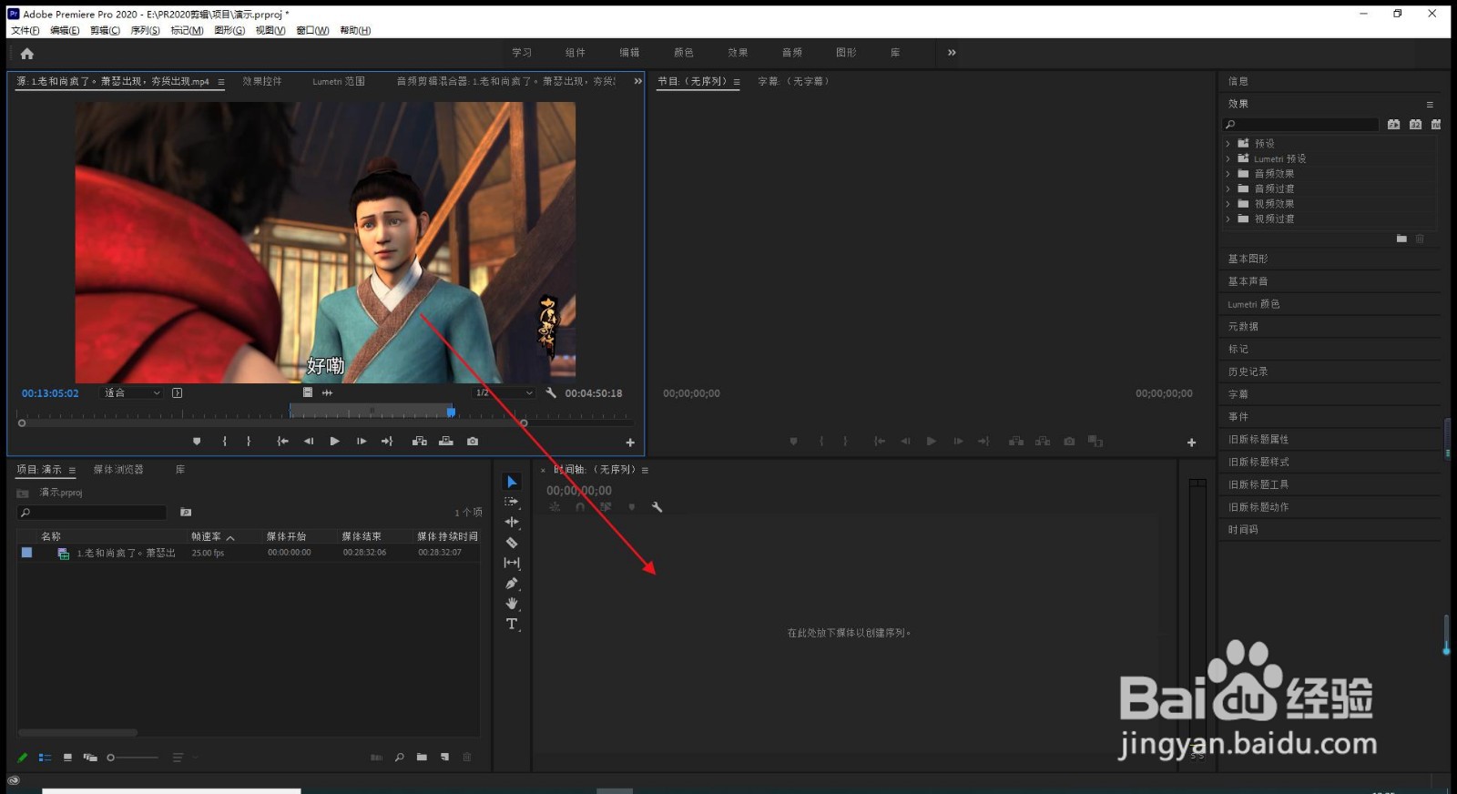Viewport: 1457px width, 794px height.
Task: Open Source monitor settings wrench
Action: point(551,392)
